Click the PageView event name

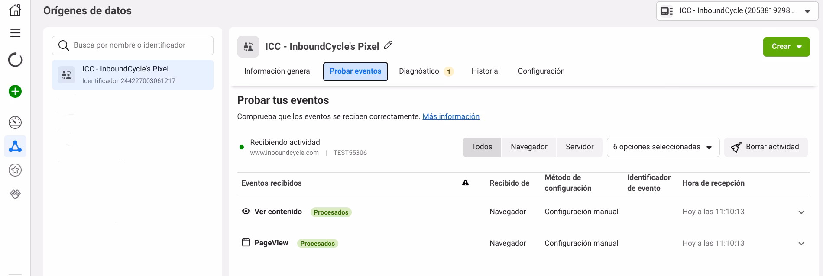point(271,243)
